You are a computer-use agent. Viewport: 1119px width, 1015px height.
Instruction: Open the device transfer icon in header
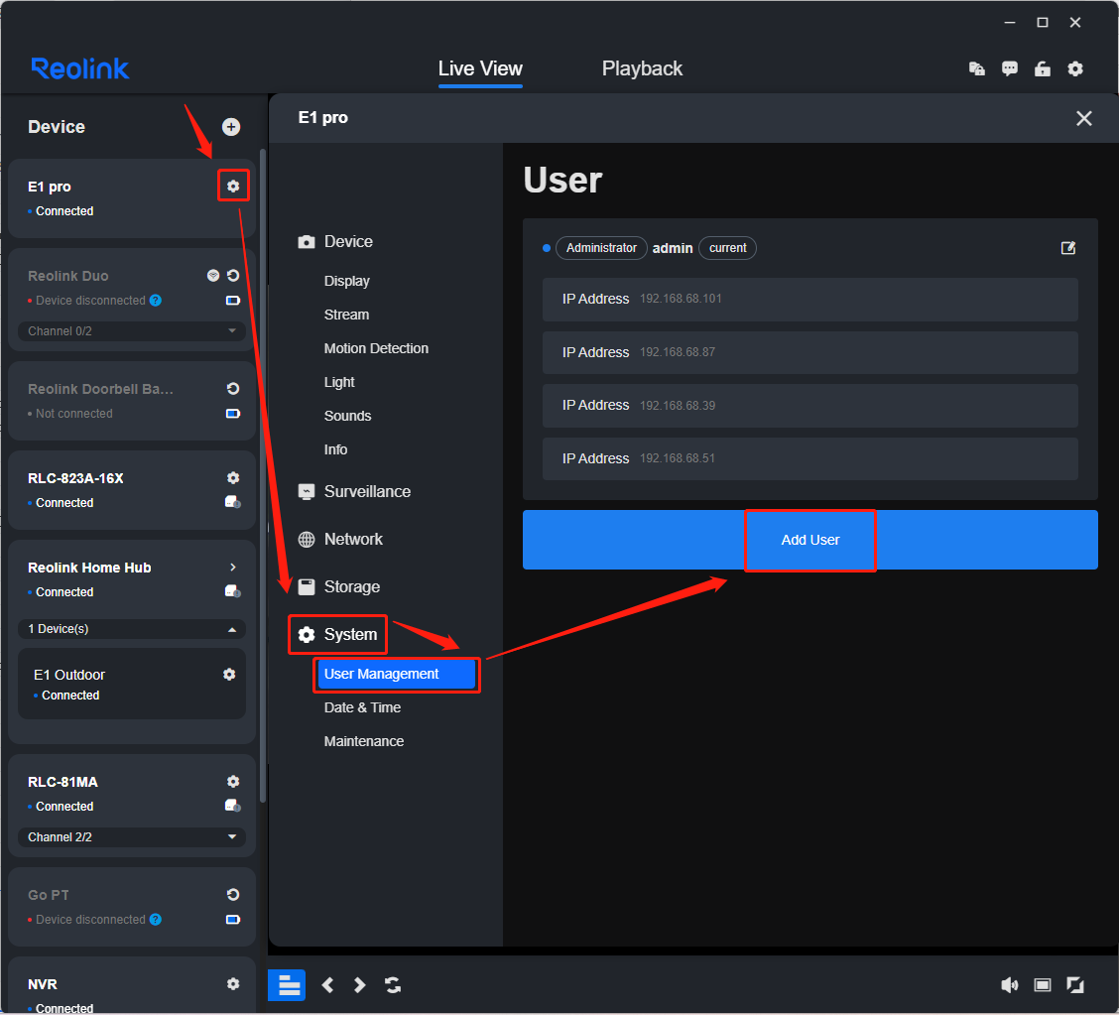click(x=976, y=68)
